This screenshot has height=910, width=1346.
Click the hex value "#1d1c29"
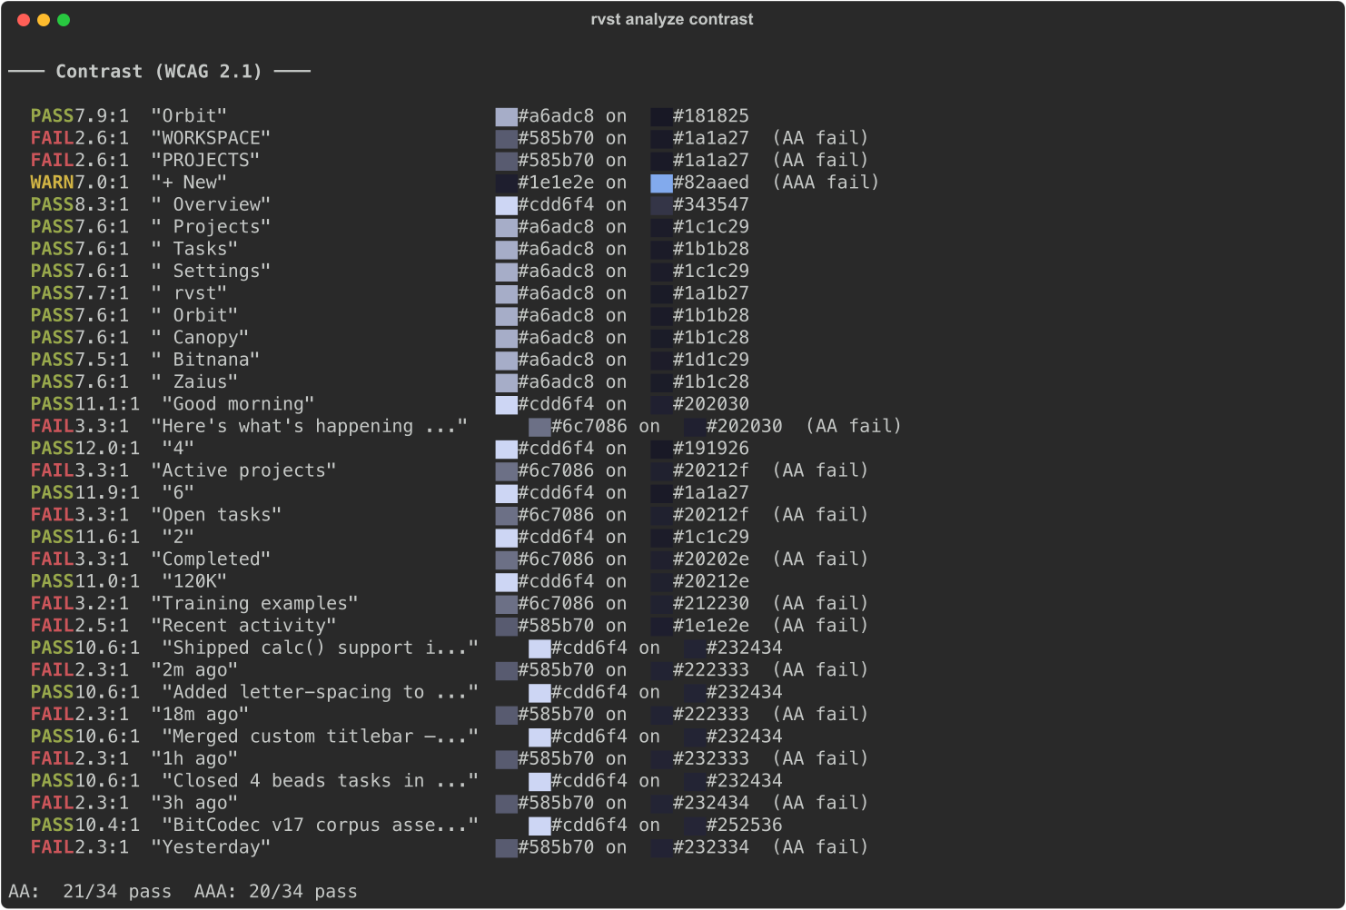click(711, 361)
